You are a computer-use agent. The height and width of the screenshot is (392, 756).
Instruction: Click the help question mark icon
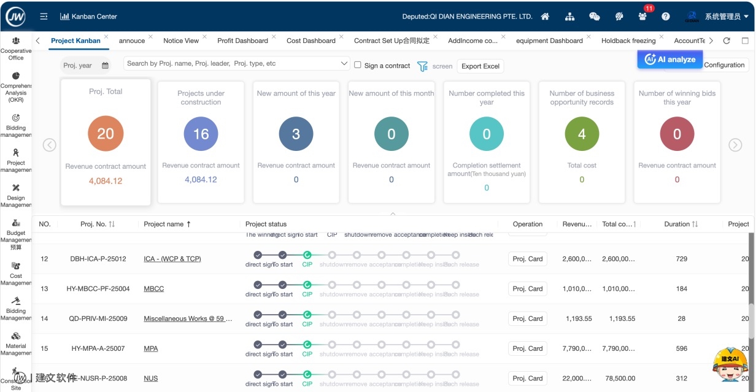(666, 17)
